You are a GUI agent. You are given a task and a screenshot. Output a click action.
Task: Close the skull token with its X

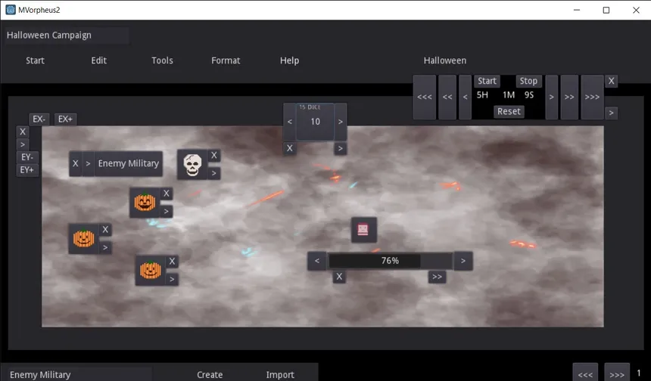pos(213,156)
